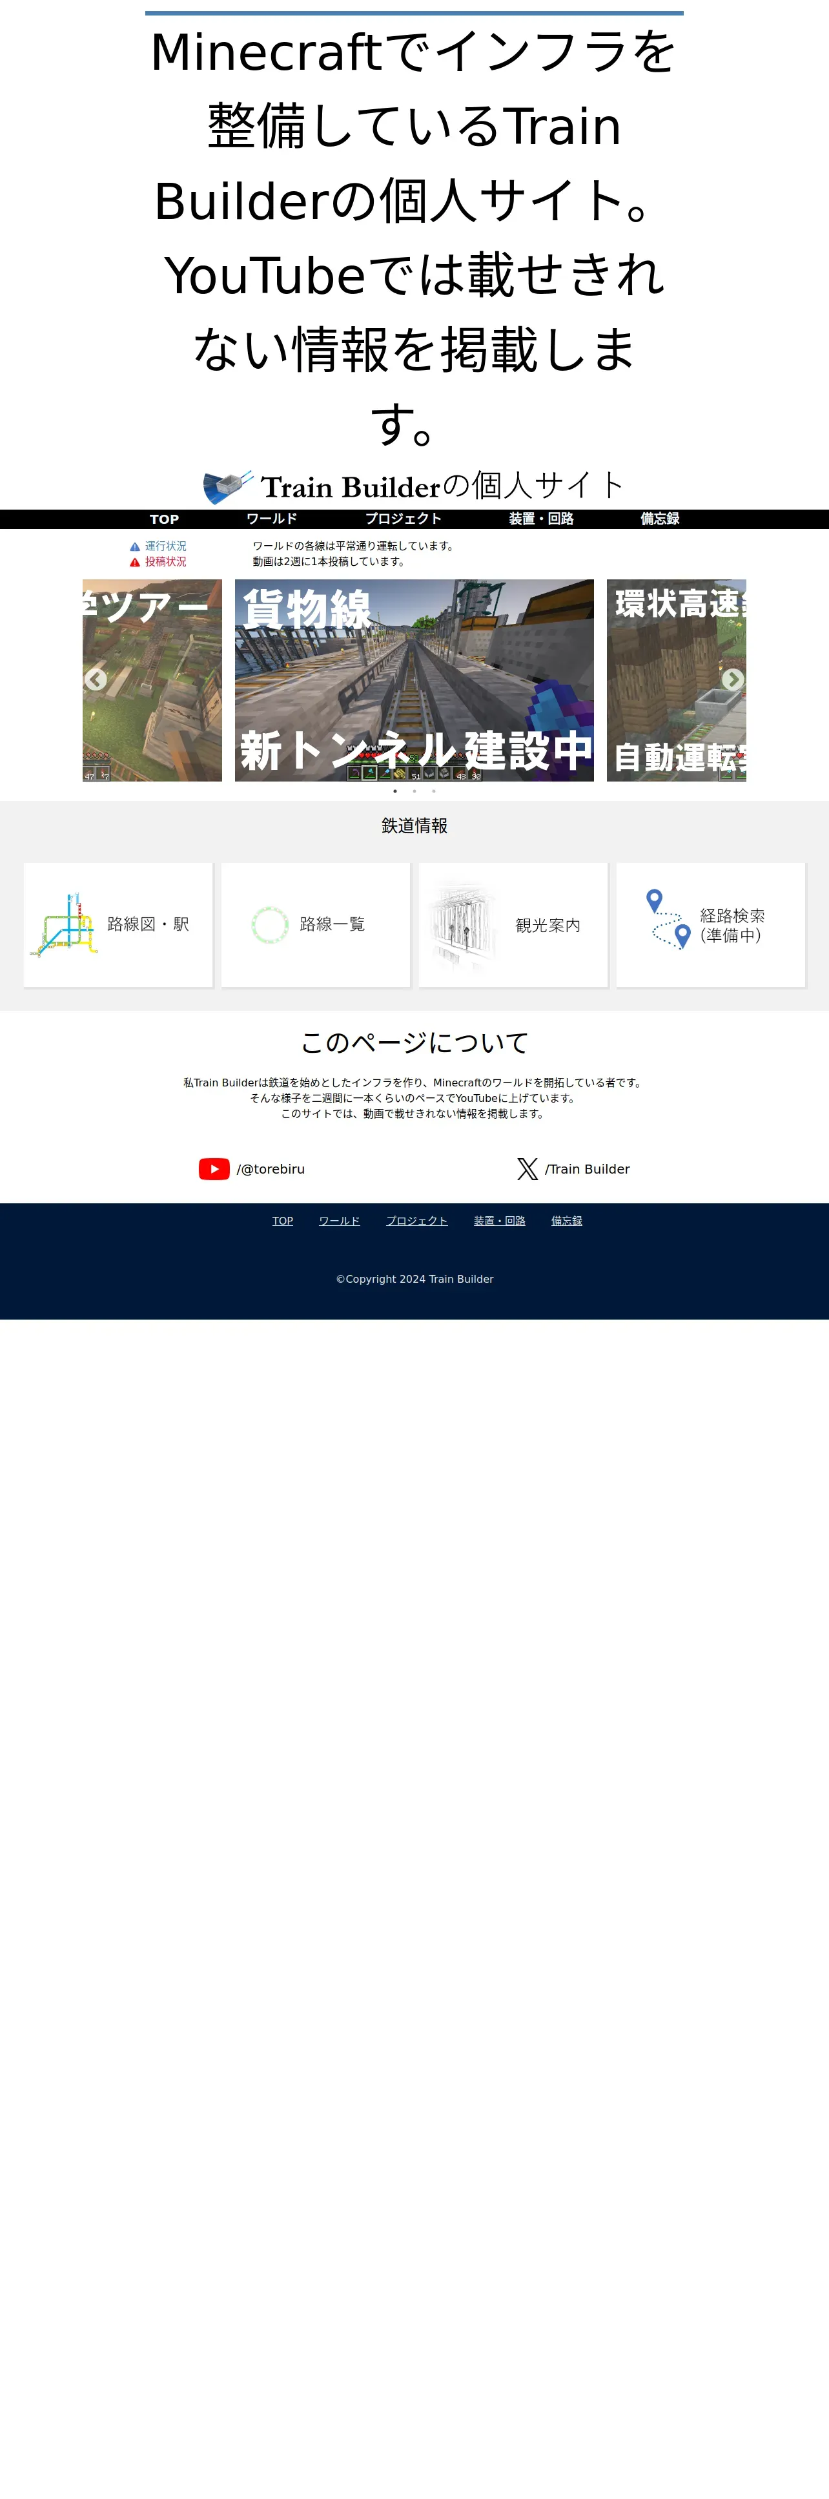Viewport: 829px width, 2499px height.
Task: Open the ワールド nav menu item
Action: tap(271, 519)
